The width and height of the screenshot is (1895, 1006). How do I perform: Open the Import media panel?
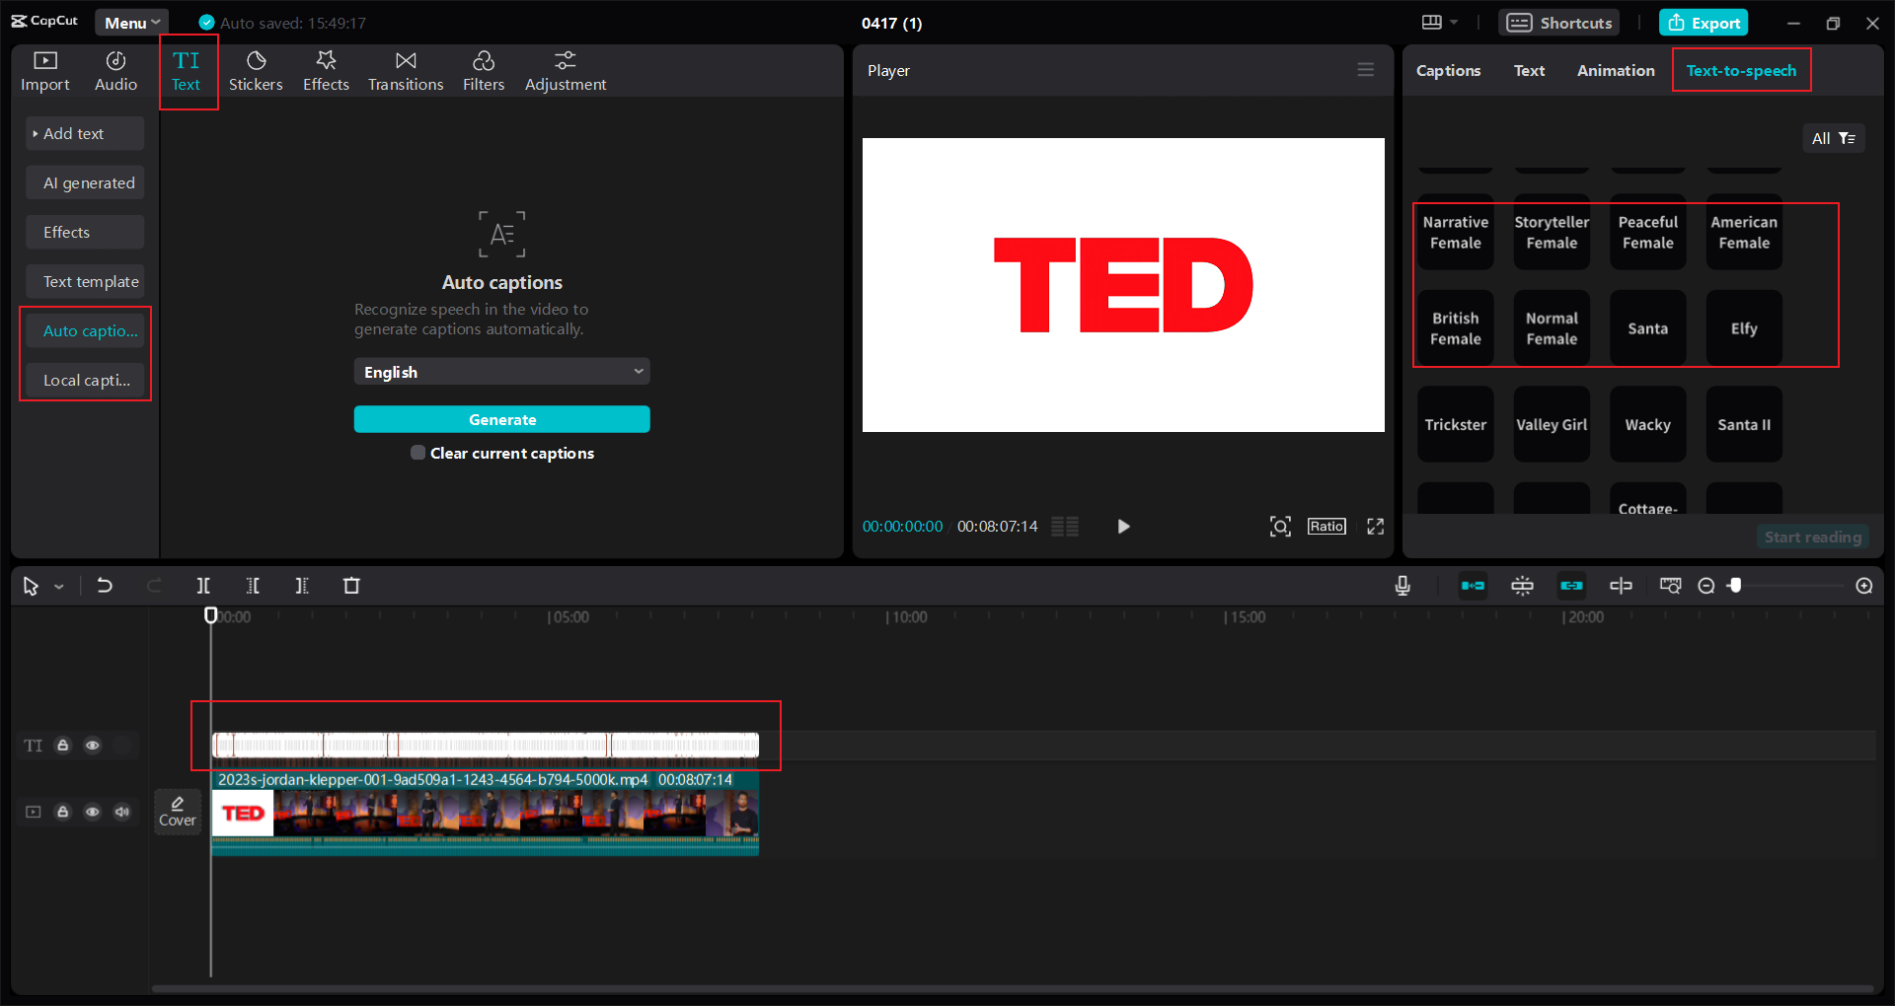click(x=45, y=72)
